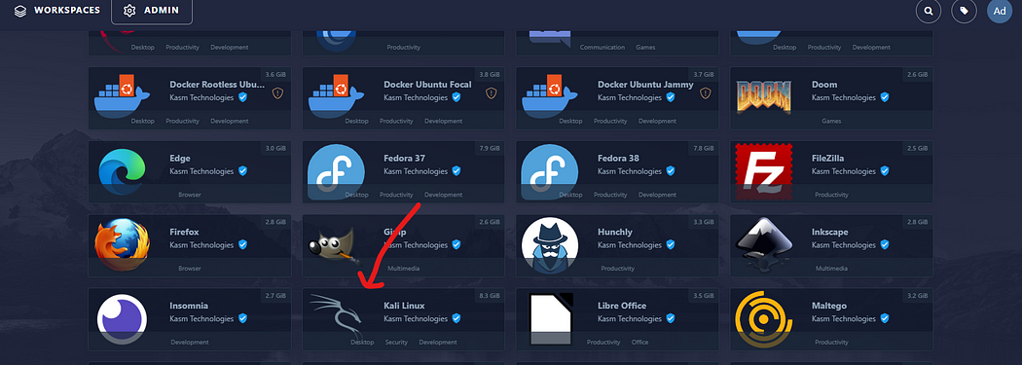Click the 2.6 GiB size label on Doom
Screen dimensions: 1022x365
pos(918,75)
